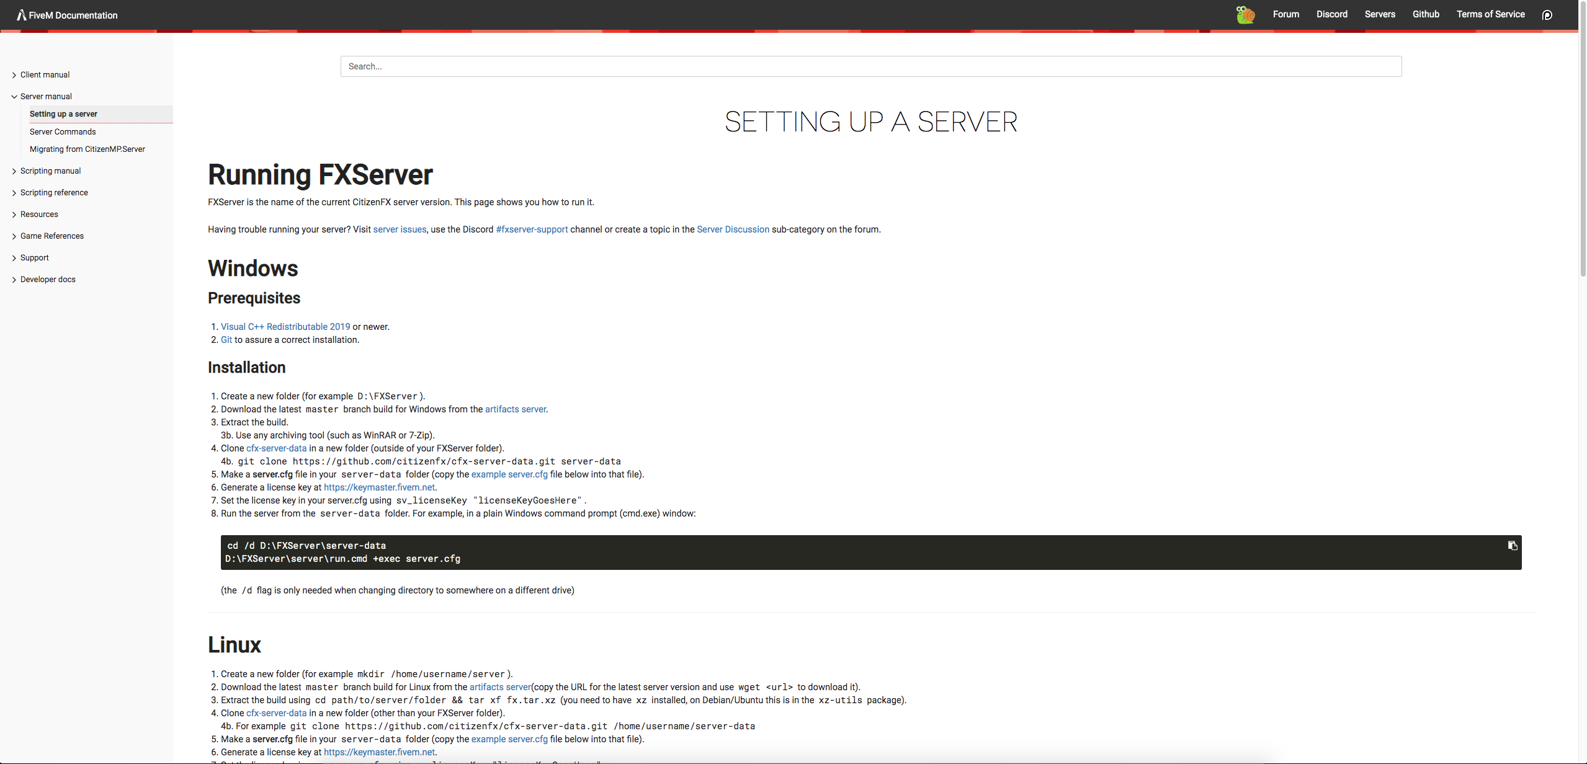
Task: Open Migrating from CitizenMP.Server page
Action: pos(87,149)
